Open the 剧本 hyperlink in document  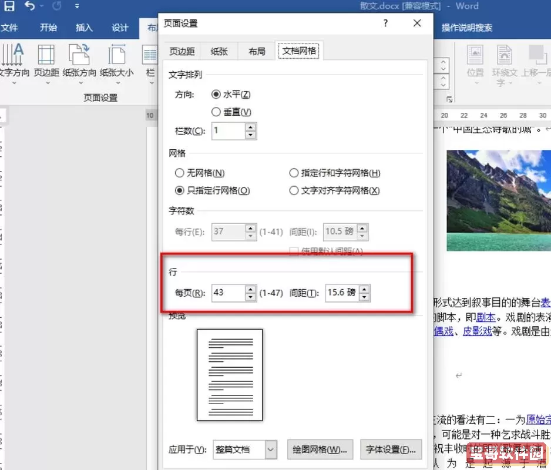point(486,317)
